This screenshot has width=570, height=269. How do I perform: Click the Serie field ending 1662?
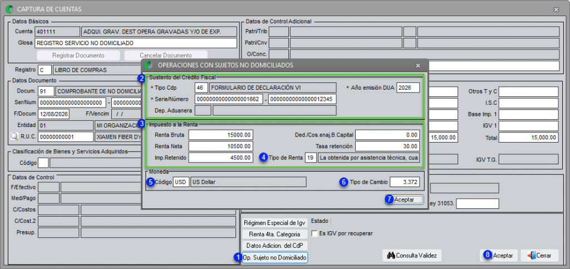(229, 99)
